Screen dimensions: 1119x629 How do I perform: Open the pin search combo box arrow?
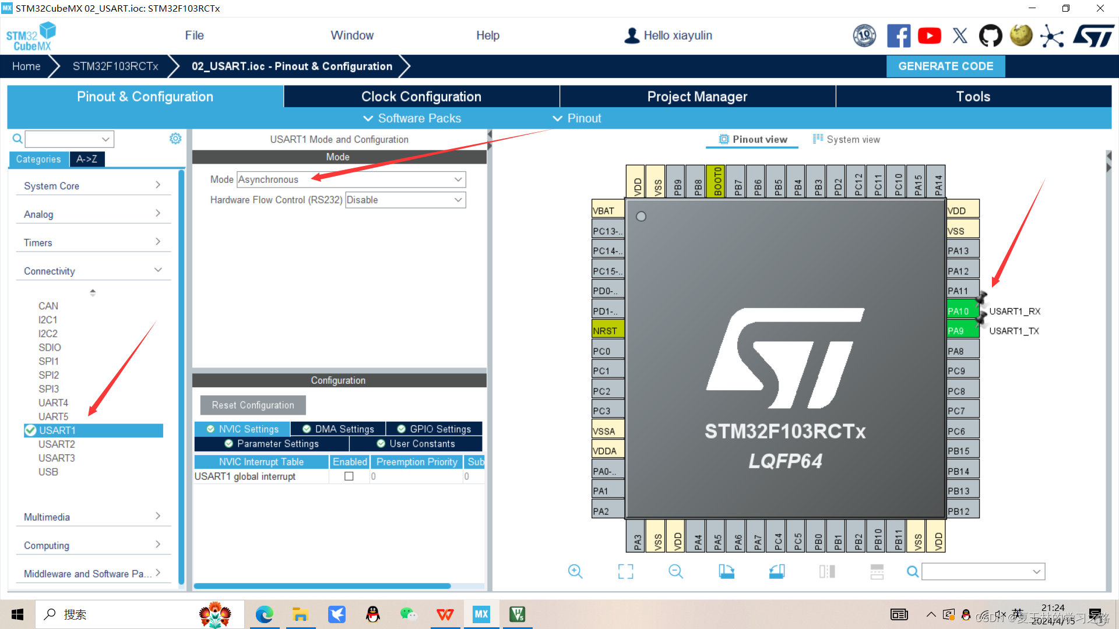click(x=1036, y=571)
